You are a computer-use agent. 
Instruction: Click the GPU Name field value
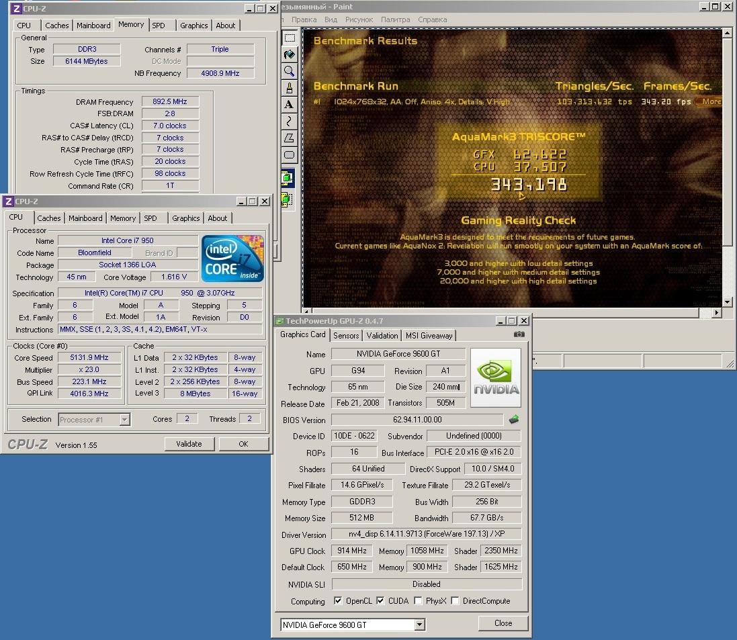coord(398,354)
